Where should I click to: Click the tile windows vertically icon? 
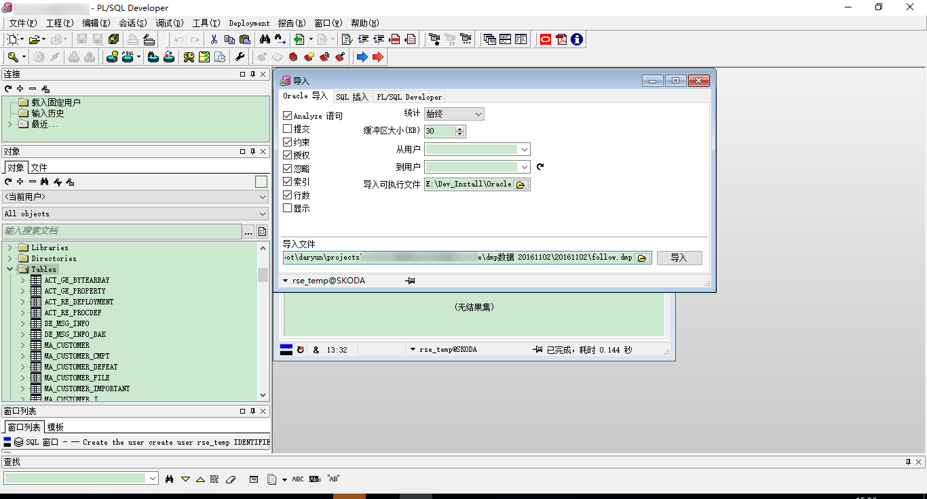521,39
